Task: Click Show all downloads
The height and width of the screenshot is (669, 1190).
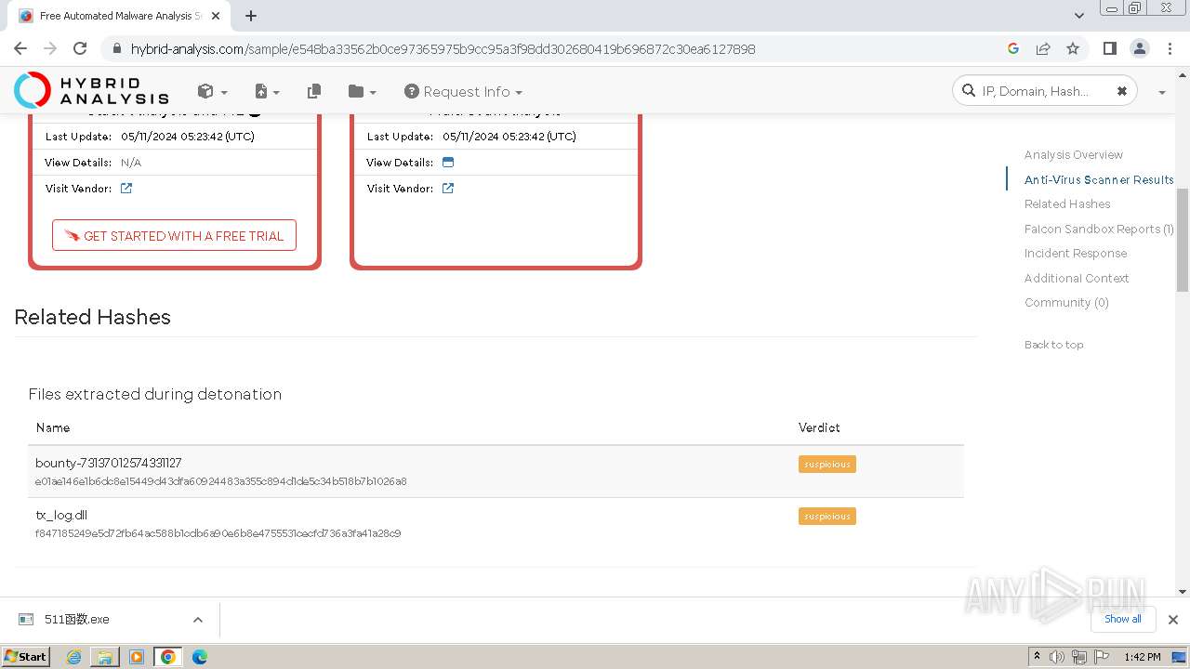Action: tap(1123, 619)
